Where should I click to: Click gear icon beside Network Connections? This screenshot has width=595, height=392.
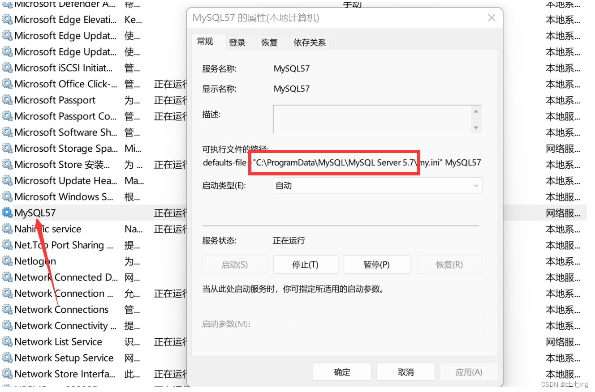(x=7, y=310)
